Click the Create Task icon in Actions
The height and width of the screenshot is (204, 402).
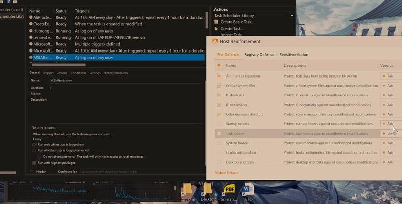pyautogui.click(x=216, y=29)
